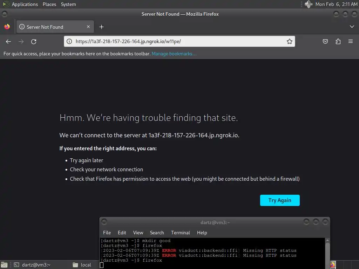Select the Server Not Found tab
The height and width of the screenshot is (269, 359).
(55, 27)
